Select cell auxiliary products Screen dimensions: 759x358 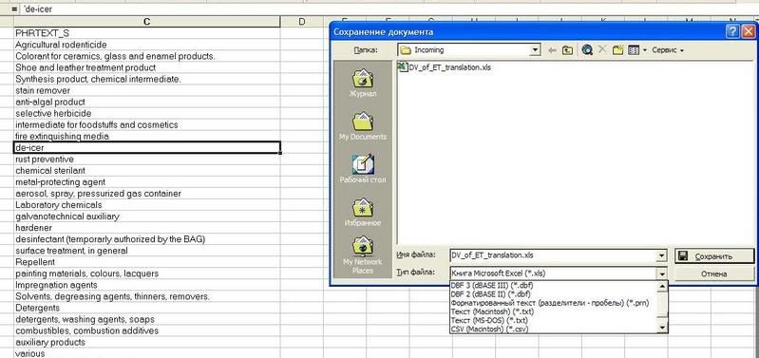click(x=146, y=342)
